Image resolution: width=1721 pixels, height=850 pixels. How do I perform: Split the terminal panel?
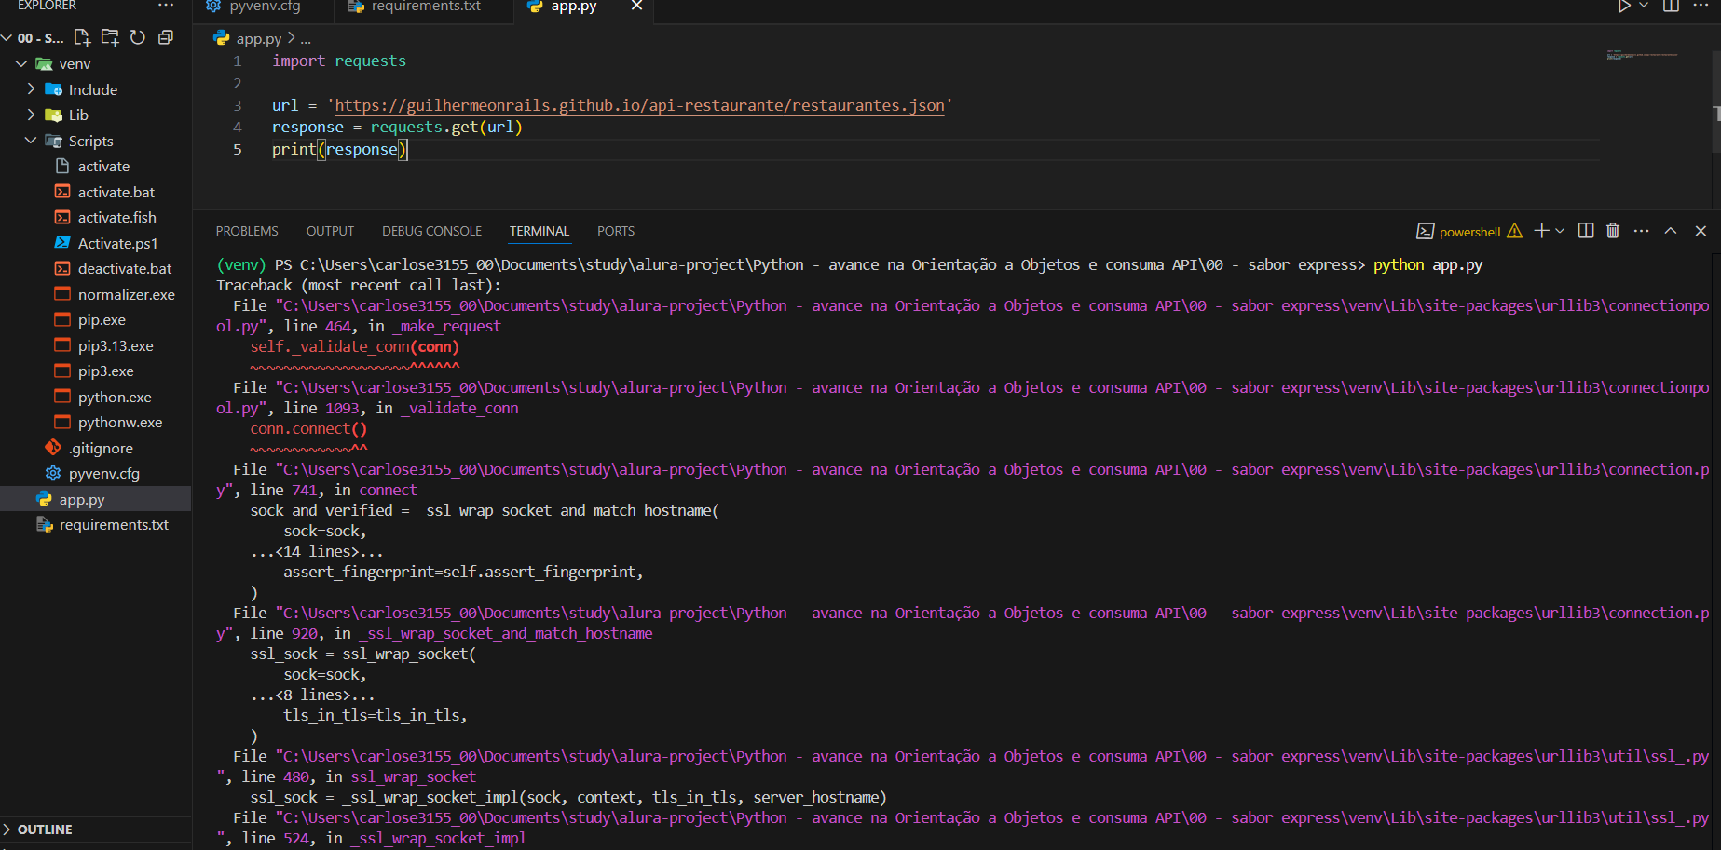(1586, 230)
